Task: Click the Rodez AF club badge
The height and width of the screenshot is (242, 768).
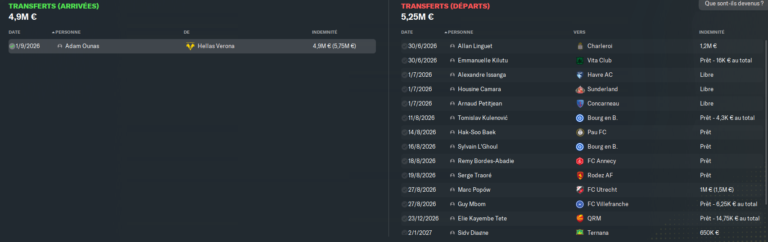Action: tap(580, 176)
